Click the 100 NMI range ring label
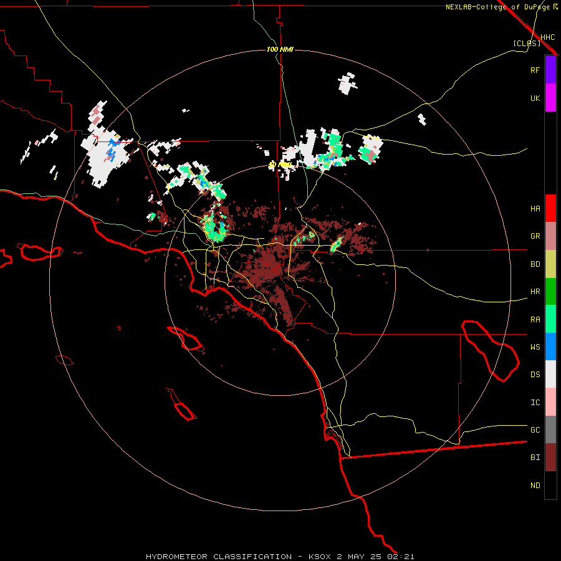 point(280,49)
